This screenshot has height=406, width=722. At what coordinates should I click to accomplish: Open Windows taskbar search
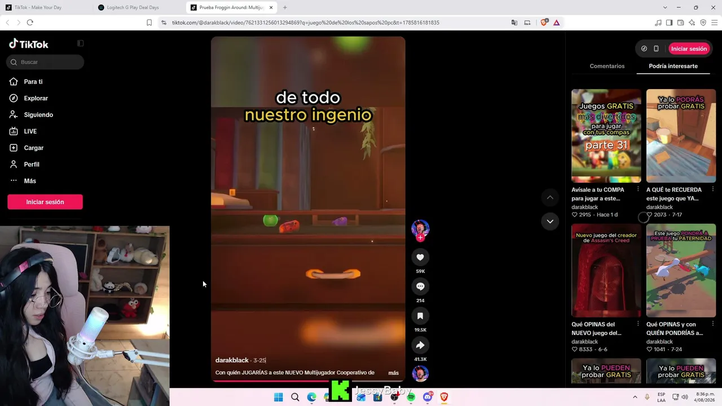coord(295,397)
